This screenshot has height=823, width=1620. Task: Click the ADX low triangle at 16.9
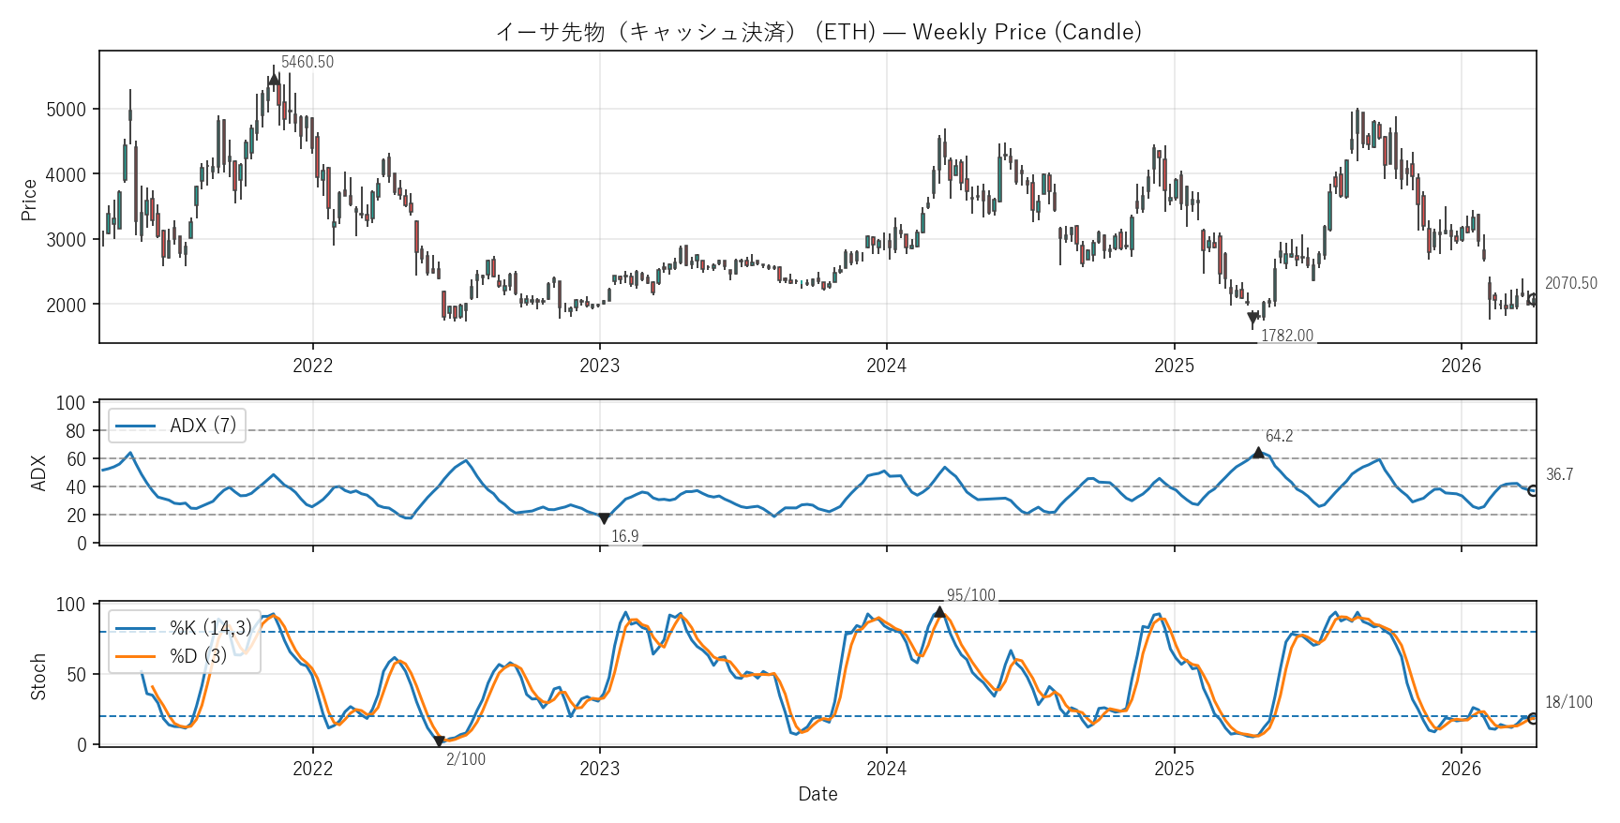[604, 518]
